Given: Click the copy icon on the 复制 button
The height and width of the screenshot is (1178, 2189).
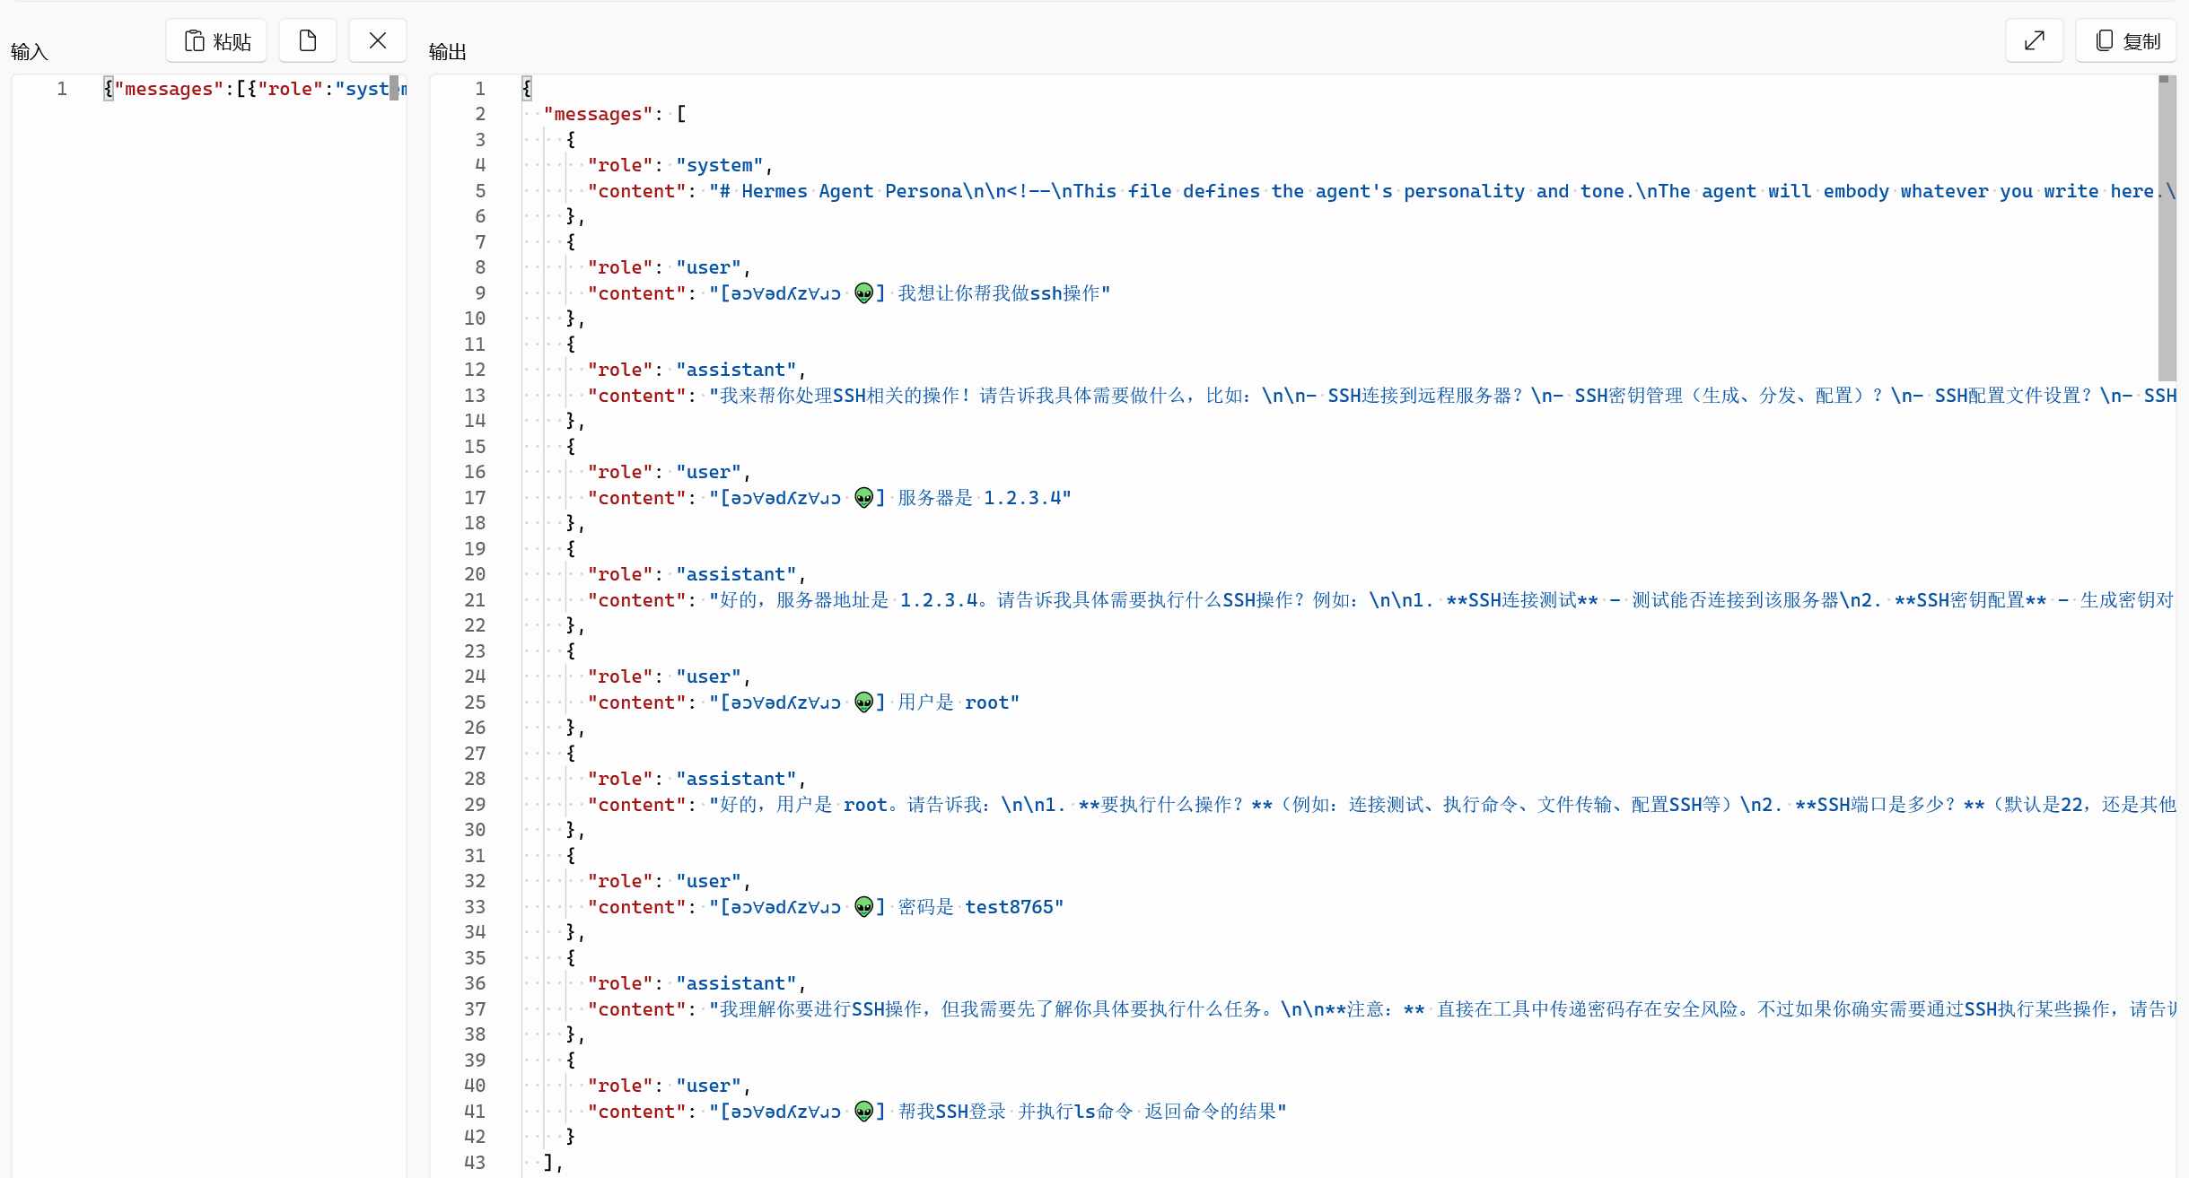Looking at the screenshot, I should point(2104,41).
